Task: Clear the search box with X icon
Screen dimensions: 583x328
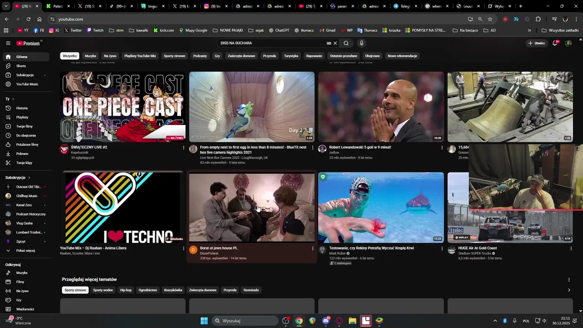Action: 335,43
